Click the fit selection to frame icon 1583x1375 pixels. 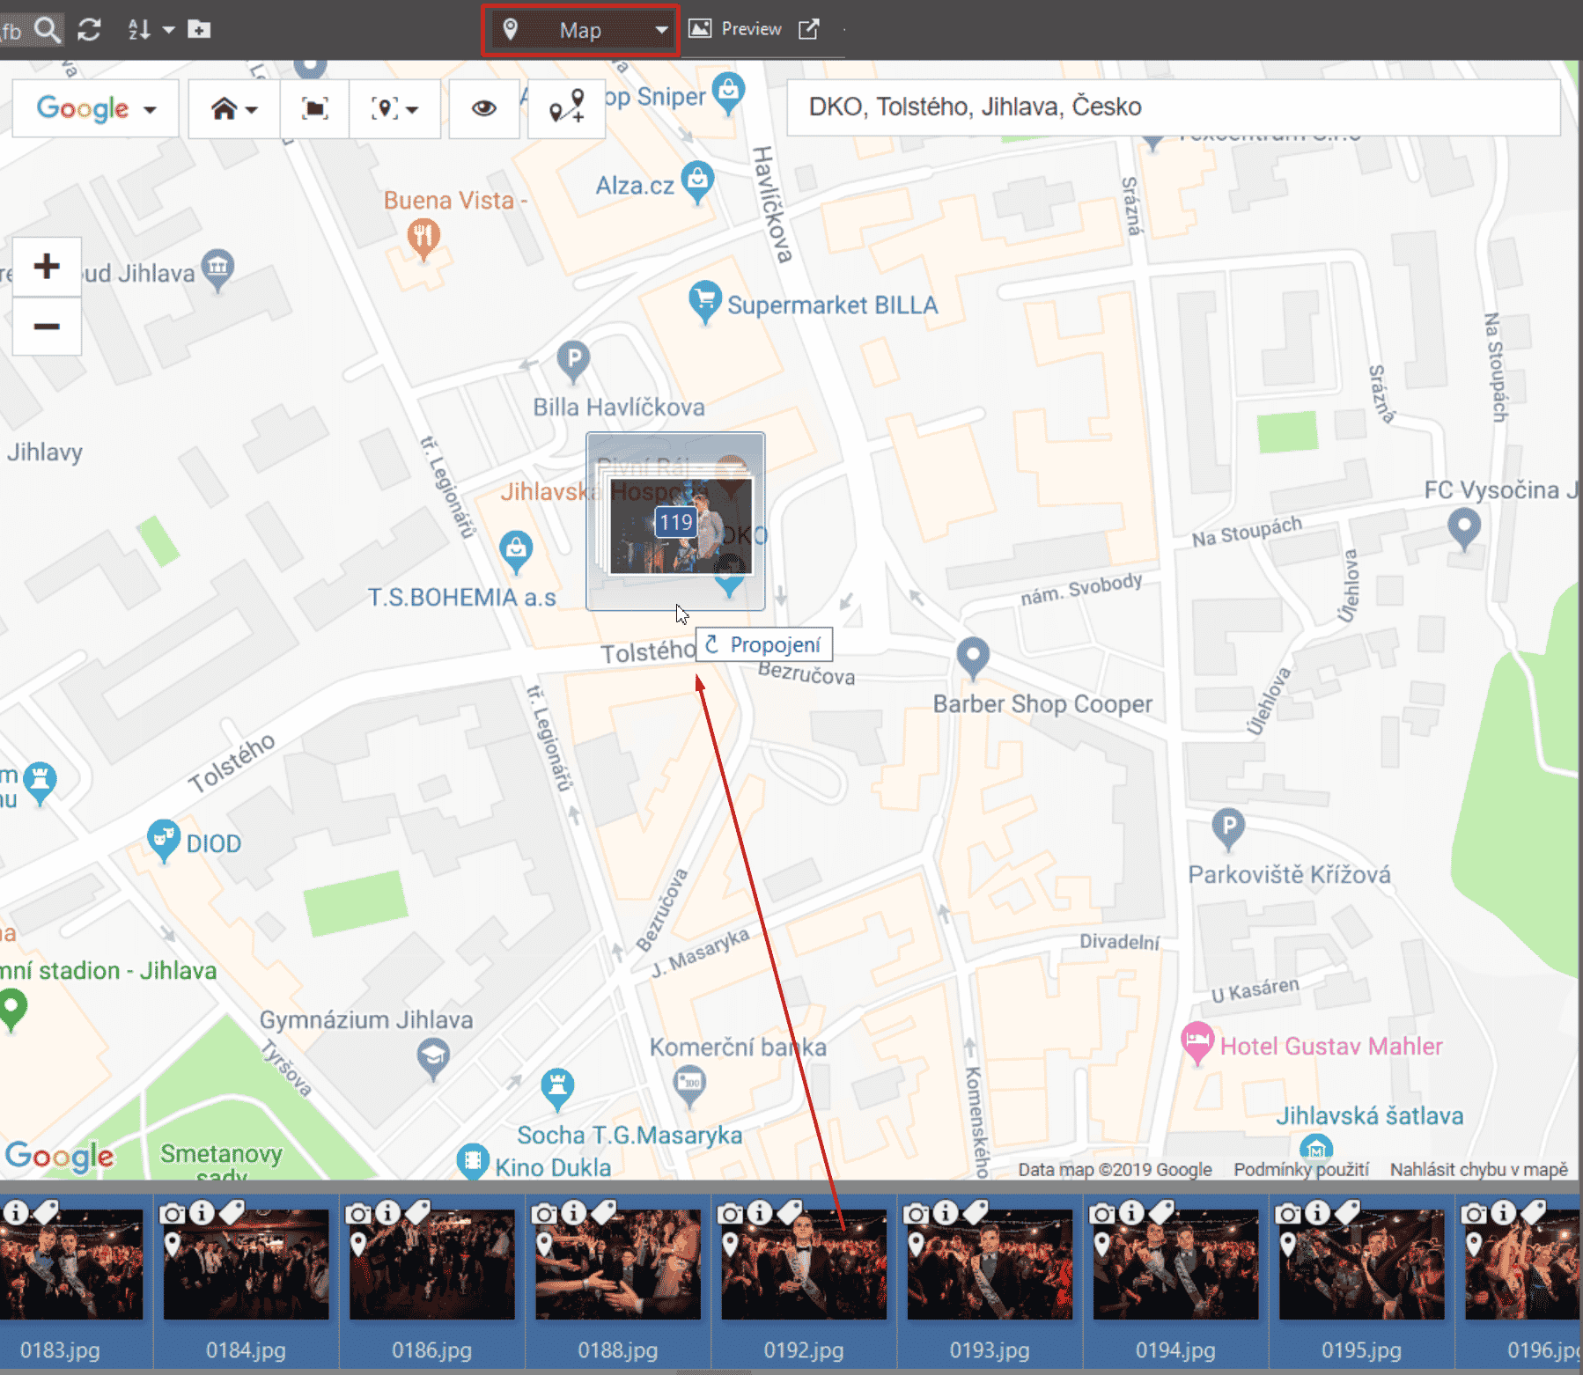coord(315,109)
